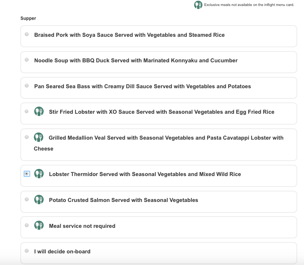304x265 pixels.
Task: Select Braised Pork with Soya Sauce radio
Action: tap(27, 34)
